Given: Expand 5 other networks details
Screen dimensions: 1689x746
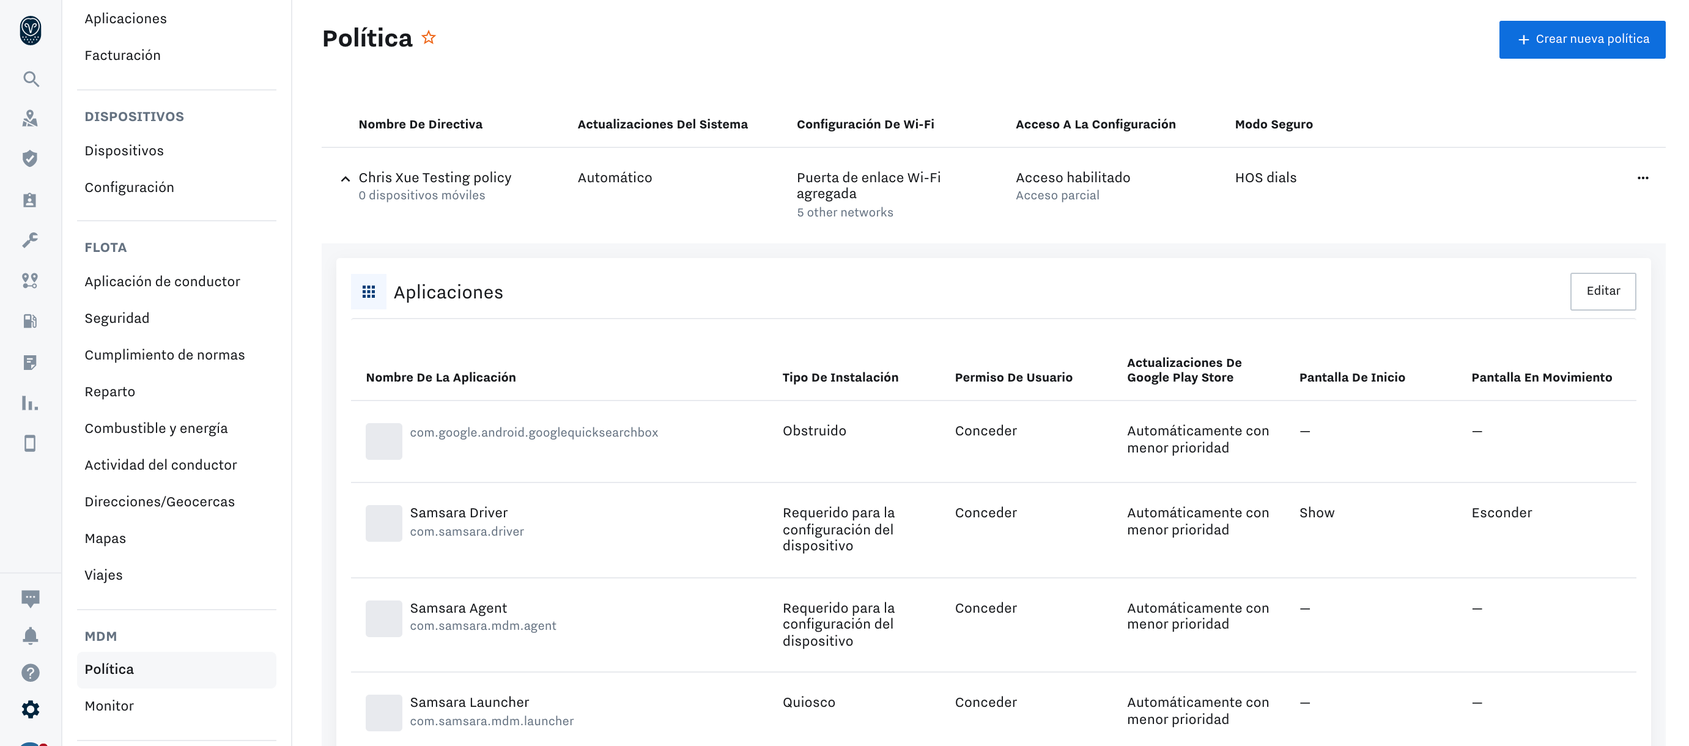Looking at the screenshot, I should 845,212.
